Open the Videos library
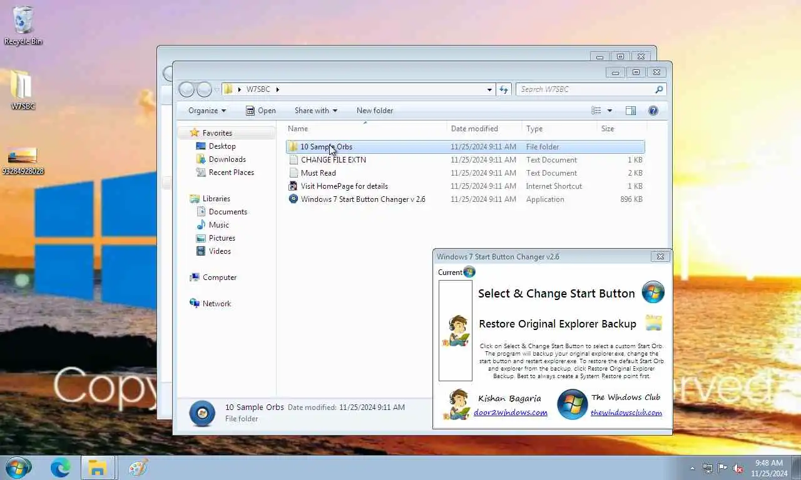This screenshot has width=801, height=480. click(x=220, y=251)
